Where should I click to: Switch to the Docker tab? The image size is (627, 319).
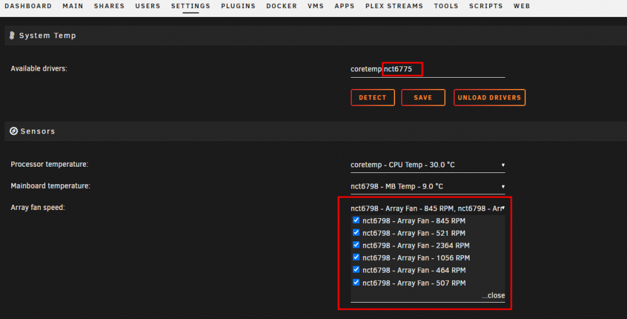(x=282, y=6)
